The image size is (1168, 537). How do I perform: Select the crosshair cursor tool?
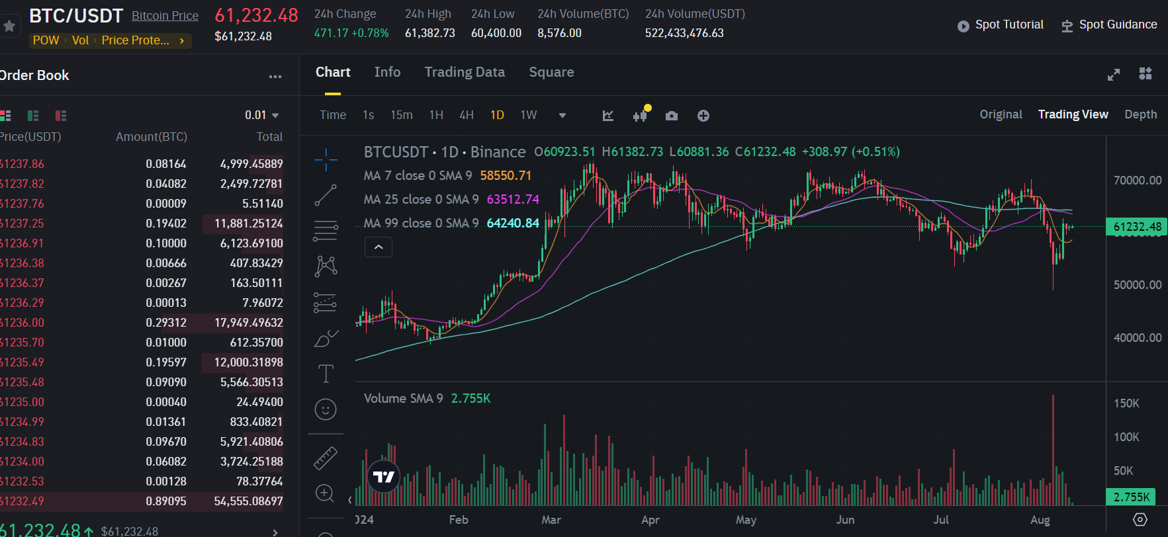326,159
